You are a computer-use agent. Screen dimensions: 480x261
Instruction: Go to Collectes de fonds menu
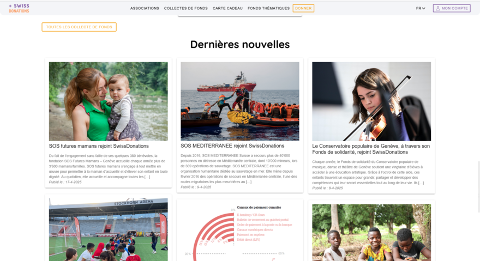pyautogui.click(x=186, y=8)
